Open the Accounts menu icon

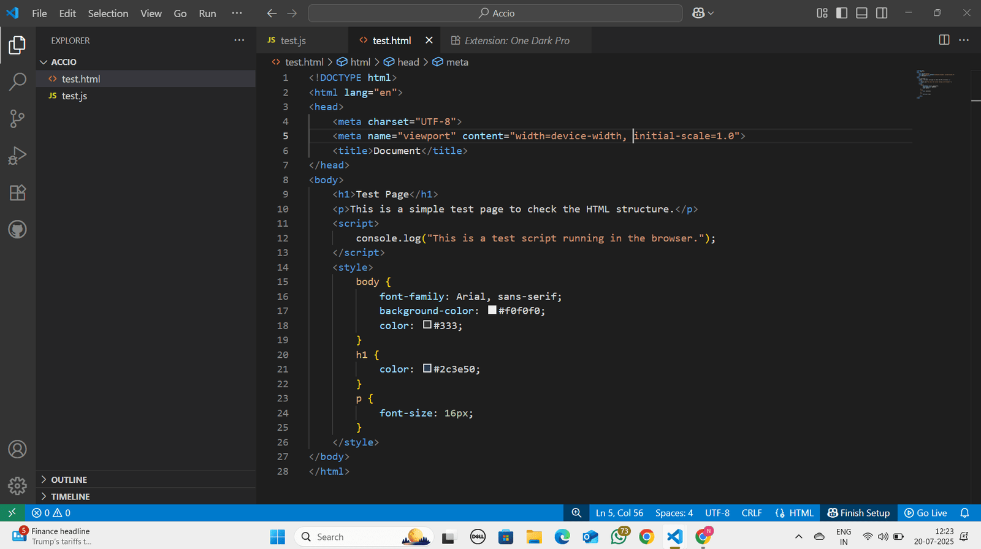click(17, 449)
